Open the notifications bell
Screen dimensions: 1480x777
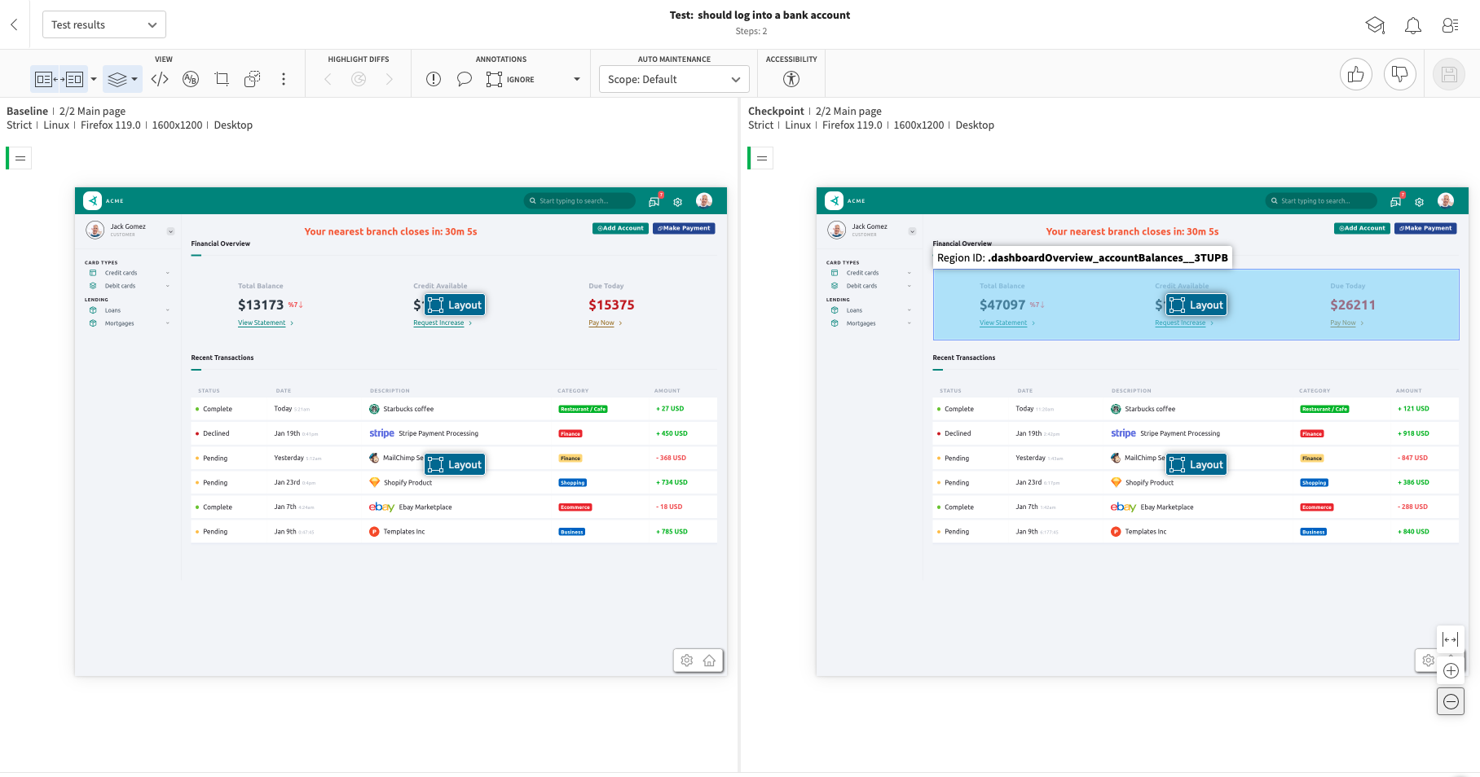coord(1412,25)
